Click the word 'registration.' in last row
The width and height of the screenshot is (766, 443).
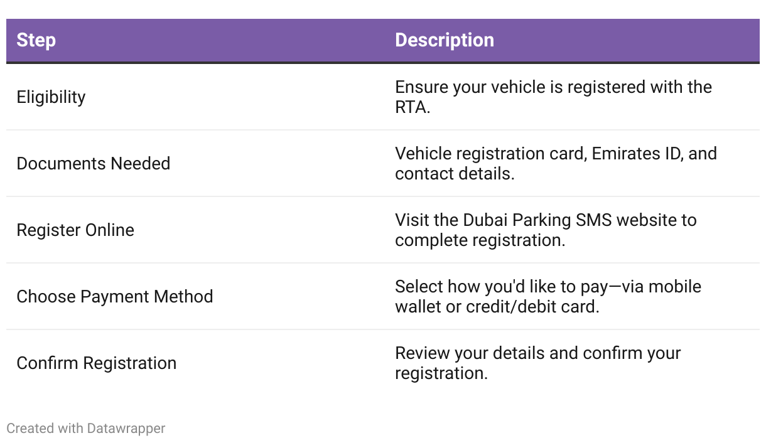pos(441,373)
